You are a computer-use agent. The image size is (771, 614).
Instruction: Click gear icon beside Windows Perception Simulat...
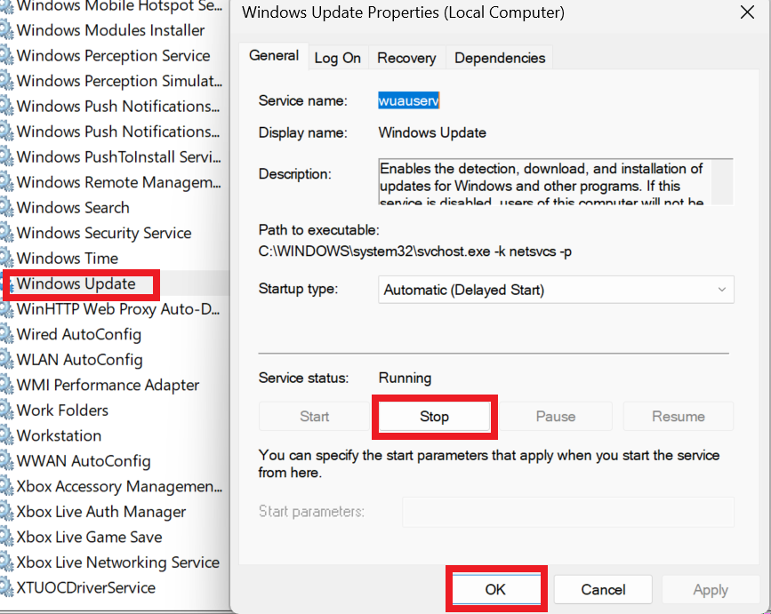pyautogui.click(x=6, y=81)
